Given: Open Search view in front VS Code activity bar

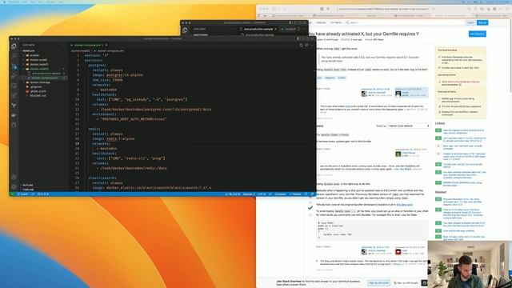Looking at the screenshot, I should 14,56.
